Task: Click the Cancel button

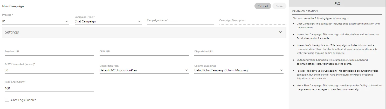Action: 263,6
